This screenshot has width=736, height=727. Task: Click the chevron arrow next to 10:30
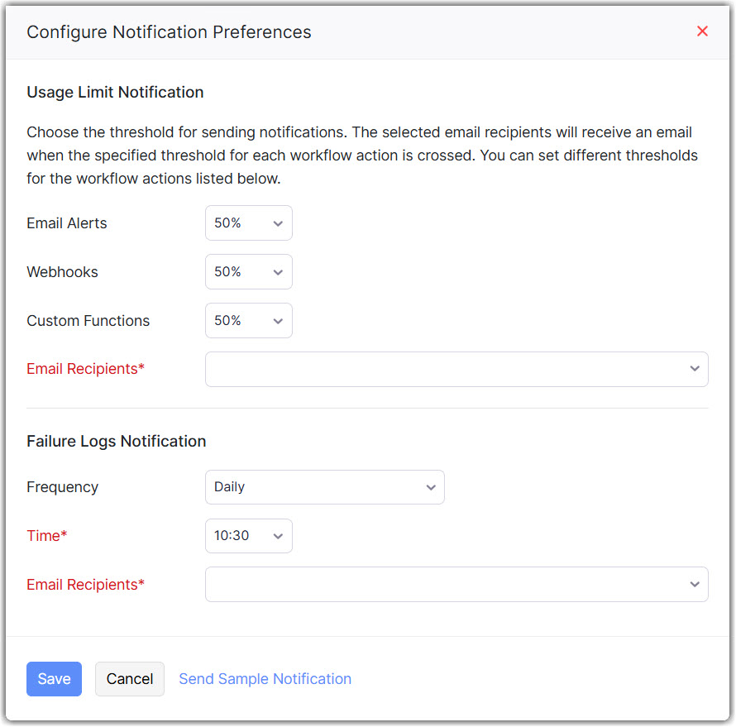(x=278, y=536)
